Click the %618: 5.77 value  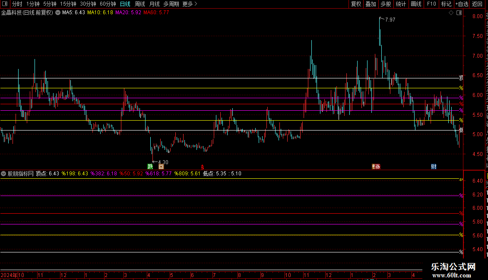point(158,174)
